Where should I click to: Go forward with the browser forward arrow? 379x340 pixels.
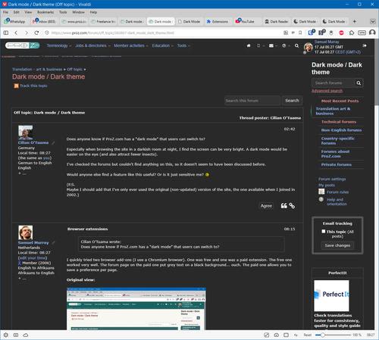(x=27, y=33)
